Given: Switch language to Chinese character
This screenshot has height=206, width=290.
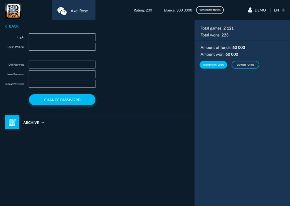Looking at the screenshot, I should point(283,10).
